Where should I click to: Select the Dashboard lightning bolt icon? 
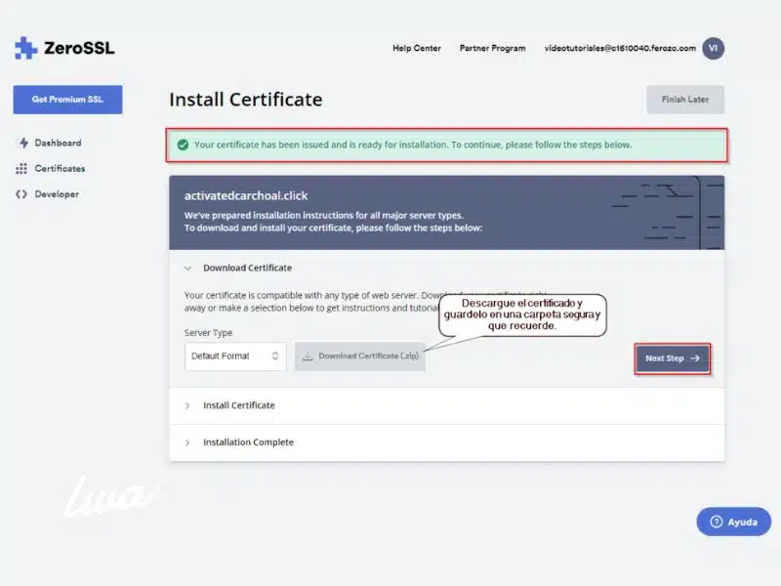pos(21,143)
